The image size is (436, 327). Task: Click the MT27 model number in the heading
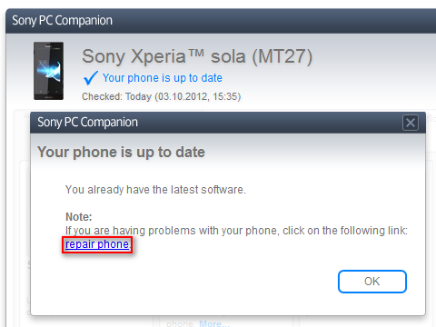click(x=282, y=56)
